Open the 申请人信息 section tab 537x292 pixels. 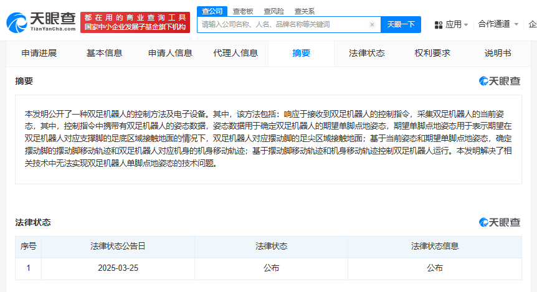[170, 53]
